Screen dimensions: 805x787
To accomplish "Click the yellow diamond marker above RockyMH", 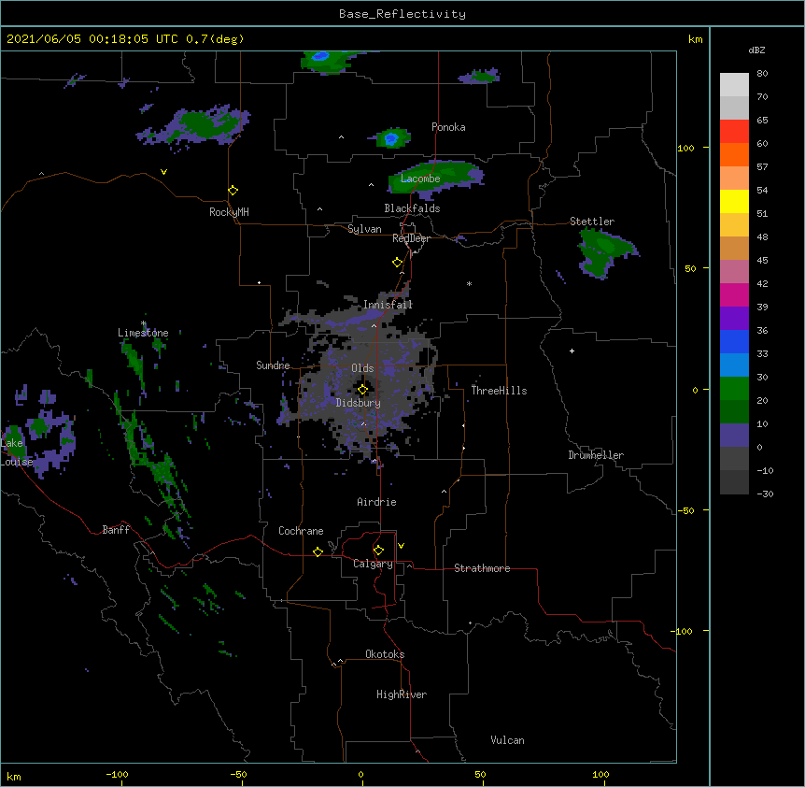I will coord(233,191).
